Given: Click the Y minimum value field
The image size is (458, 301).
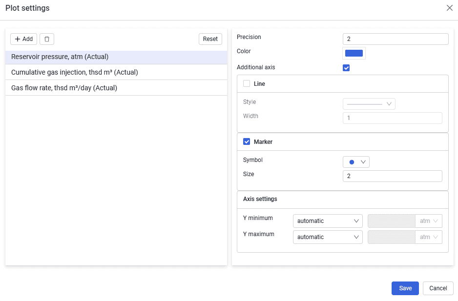Looking at the screenshot, I should tap(392, 221).
